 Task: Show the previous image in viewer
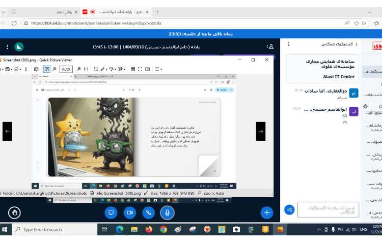tap(7, 131)
